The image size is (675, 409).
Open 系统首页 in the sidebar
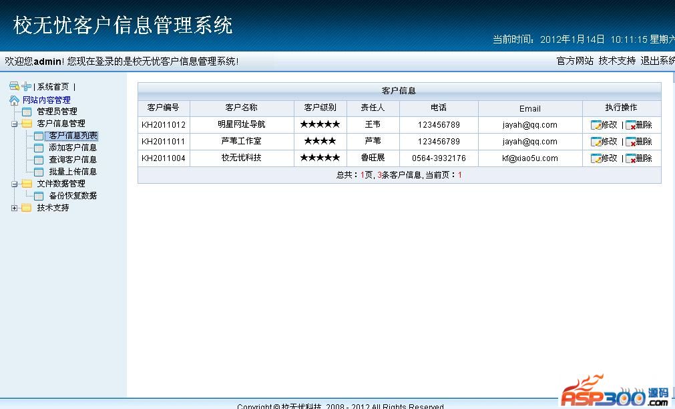pyautogui.click(x=53, y=87)
